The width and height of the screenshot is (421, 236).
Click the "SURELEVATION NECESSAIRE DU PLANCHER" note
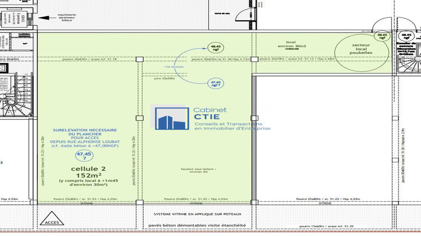[85, 131]
